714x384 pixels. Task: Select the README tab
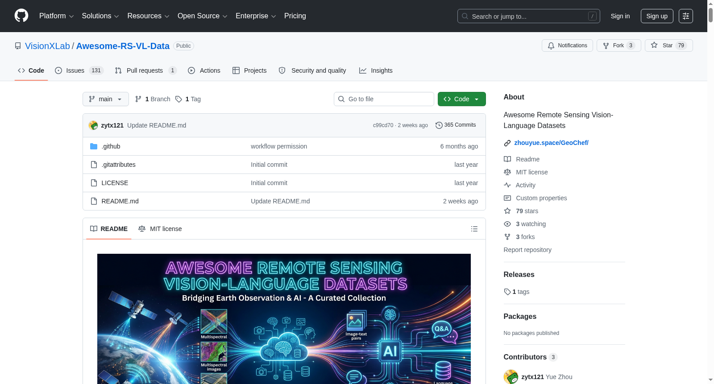109,229
